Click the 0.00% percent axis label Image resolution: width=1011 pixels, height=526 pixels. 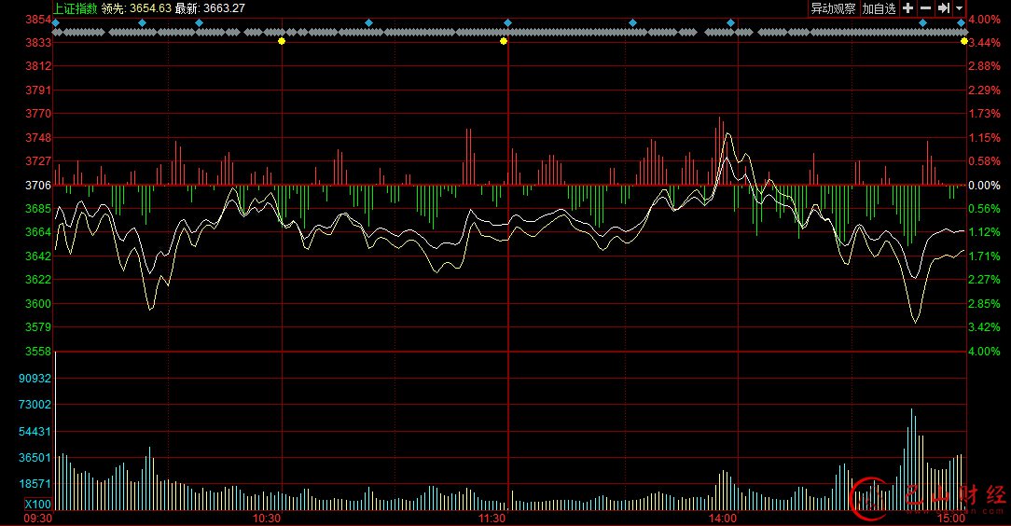(985, 185)
